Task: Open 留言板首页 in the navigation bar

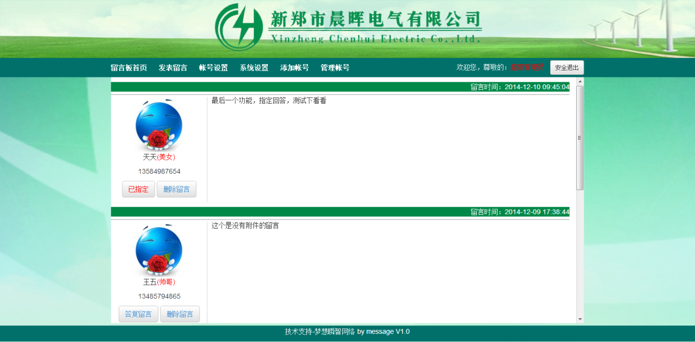Action: [x=129, y=68]
